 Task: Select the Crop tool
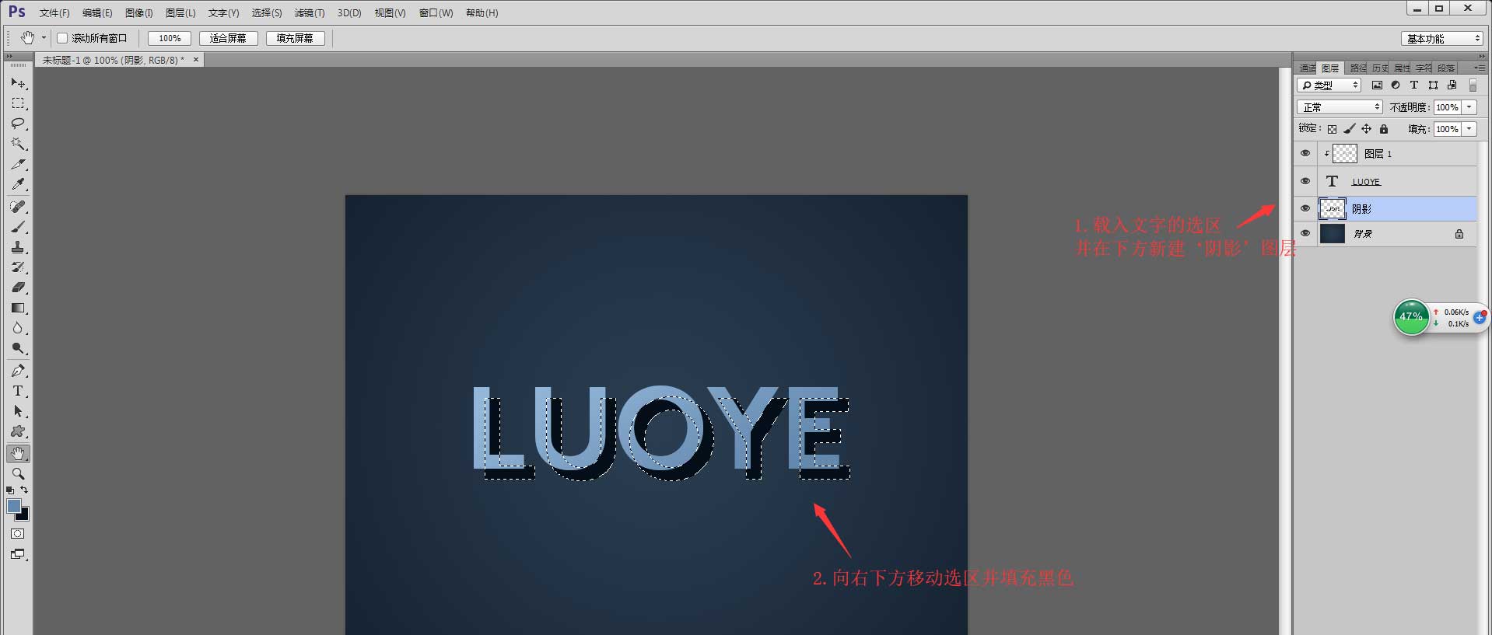(x=18, y=164)
